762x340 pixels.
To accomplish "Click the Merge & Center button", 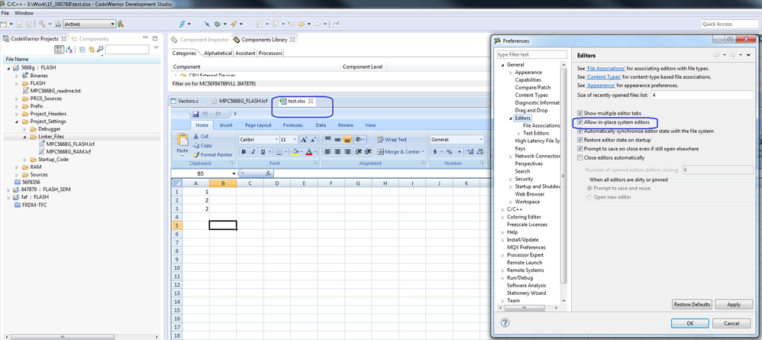I will tap(399, 152).
